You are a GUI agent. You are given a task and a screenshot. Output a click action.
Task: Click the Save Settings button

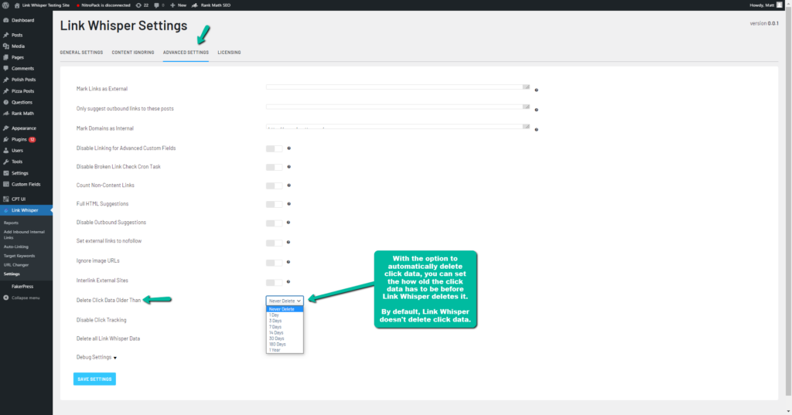[94, 379]
